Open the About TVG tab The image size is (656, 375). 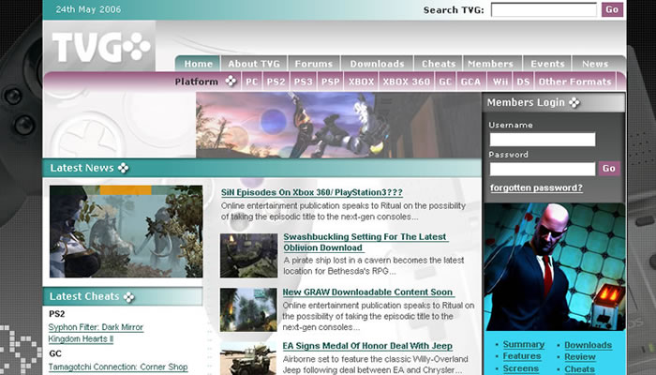[x=254, y=64]
